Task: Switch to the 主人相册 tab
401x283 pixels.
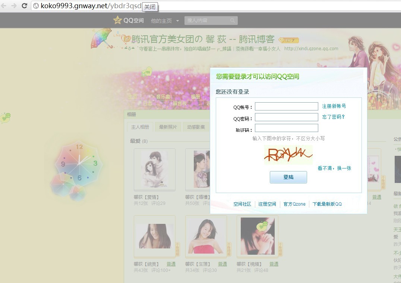Action: click(140, 127)
